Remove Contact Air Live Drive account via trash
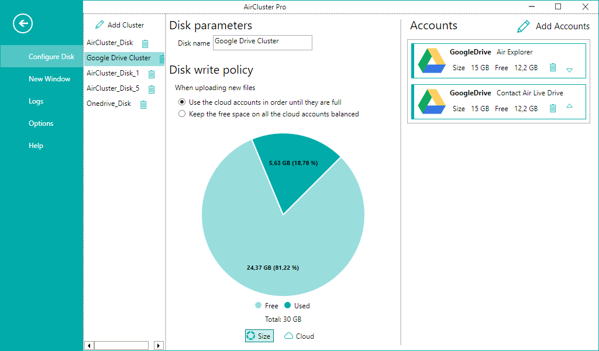Image resolution: width=599 pixels, height=351 pixels. coord(553,108)
